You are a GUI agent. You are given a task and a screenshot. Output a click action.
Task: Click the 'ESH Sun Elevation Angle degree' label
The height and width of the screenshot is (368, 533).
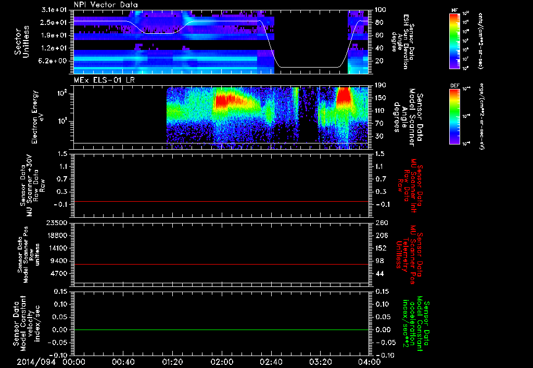click(402, 42)
